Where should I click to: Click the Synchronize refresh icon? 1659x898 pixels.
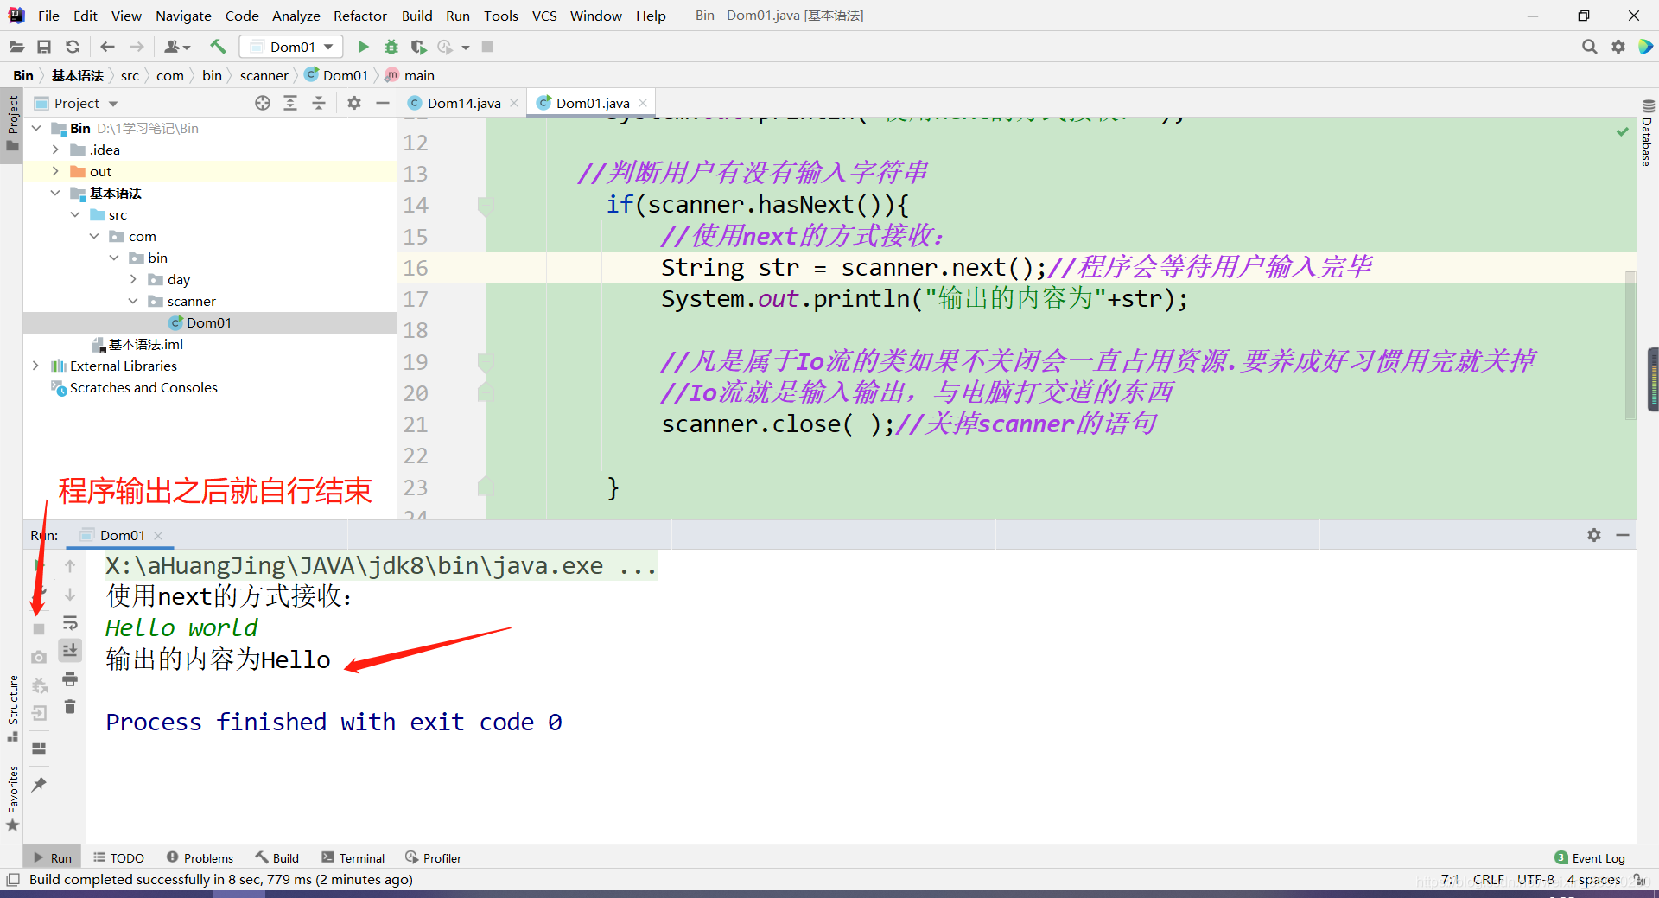click(x=73, y=47)
